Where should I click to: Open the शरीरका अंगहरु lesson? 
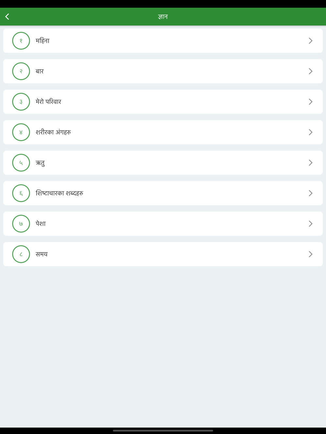pos(53,132)
